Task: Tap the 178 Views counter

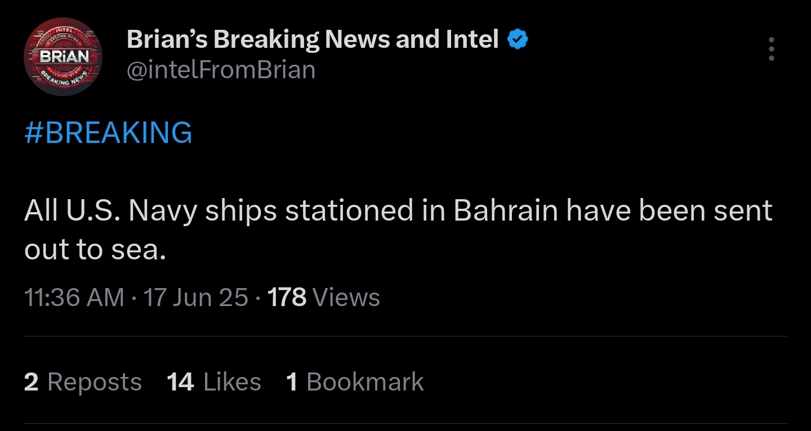Action: click(324, 297)
